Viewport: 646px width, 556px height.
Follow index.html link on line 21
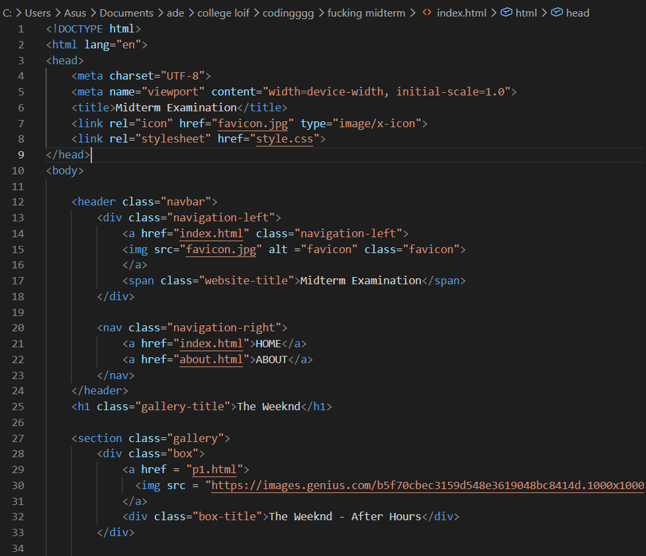click(x=211, y=343)
